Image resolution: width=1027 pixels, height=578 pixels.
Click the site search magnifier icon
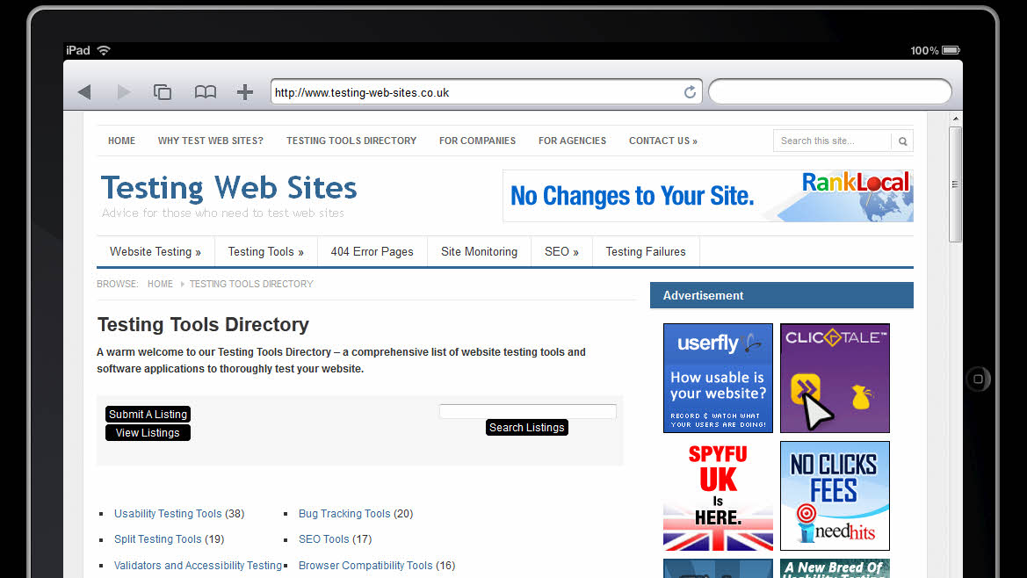click(902, 141)
